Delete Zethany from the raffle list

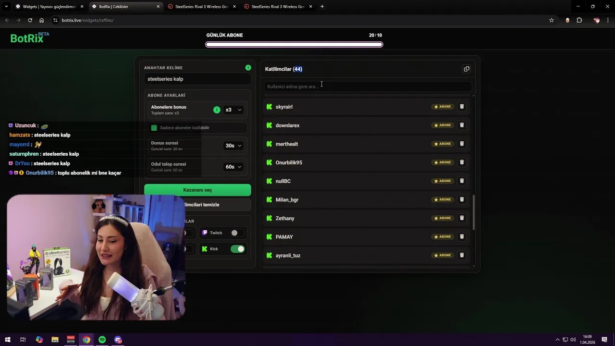462,218
